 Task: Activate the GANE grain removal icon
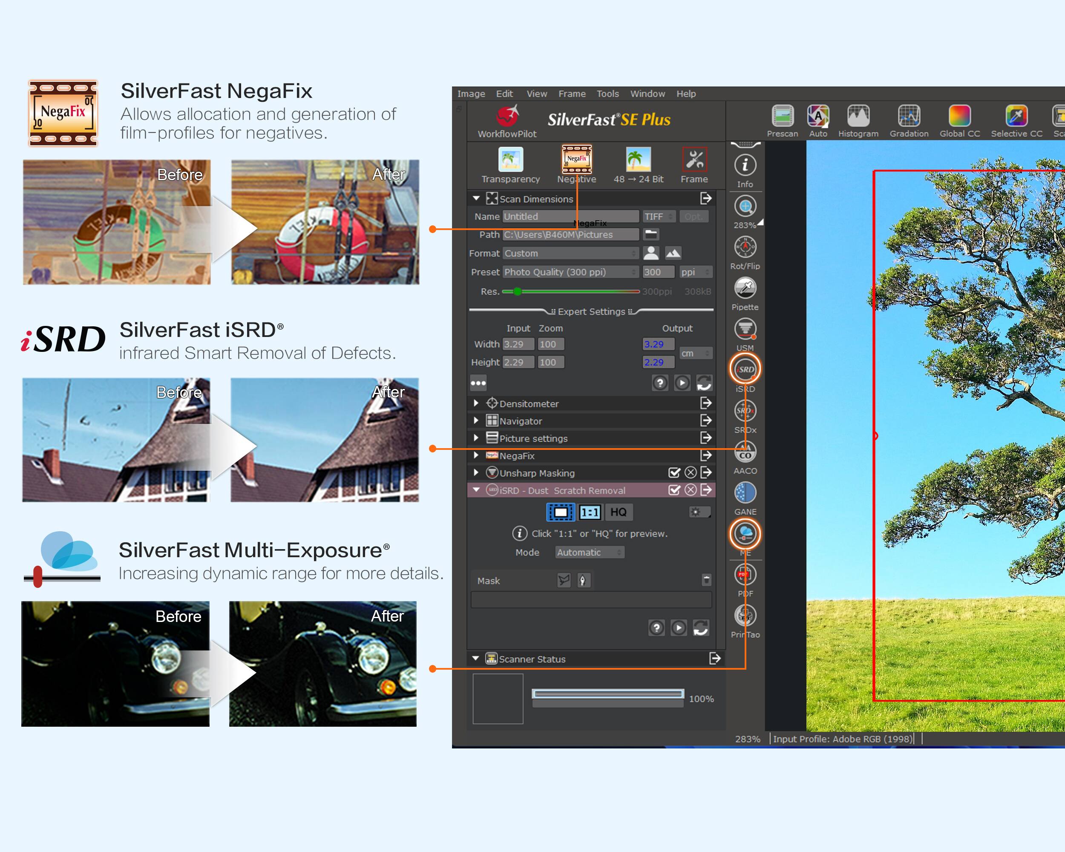(745, 493)
